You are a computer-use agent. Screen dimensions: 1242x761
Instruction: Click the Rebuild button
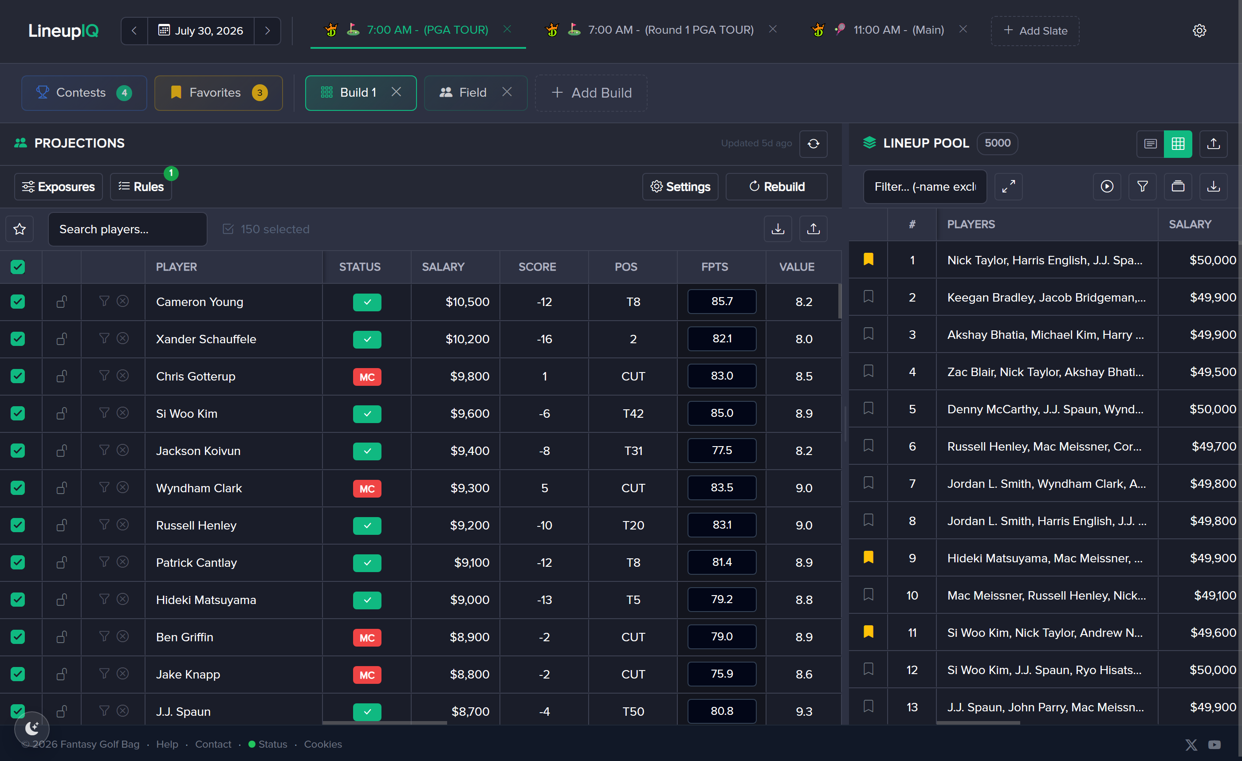(776, 186)
